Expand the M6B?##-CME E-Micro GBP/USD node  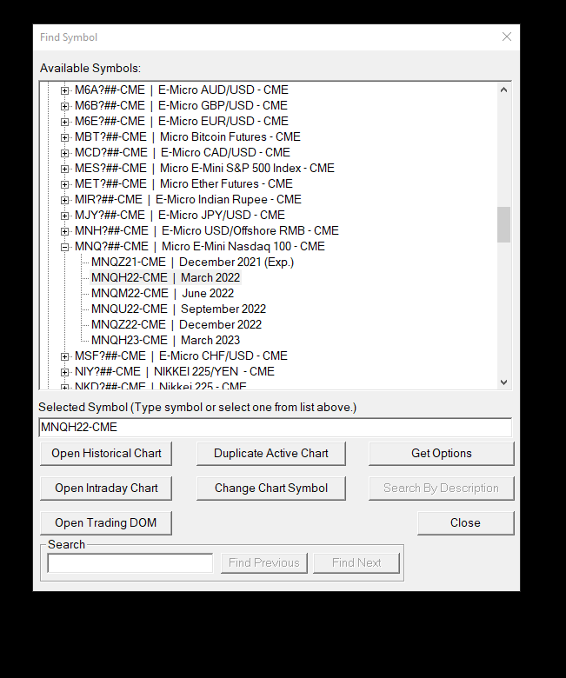pyautogui.click(x=64, y=106)
